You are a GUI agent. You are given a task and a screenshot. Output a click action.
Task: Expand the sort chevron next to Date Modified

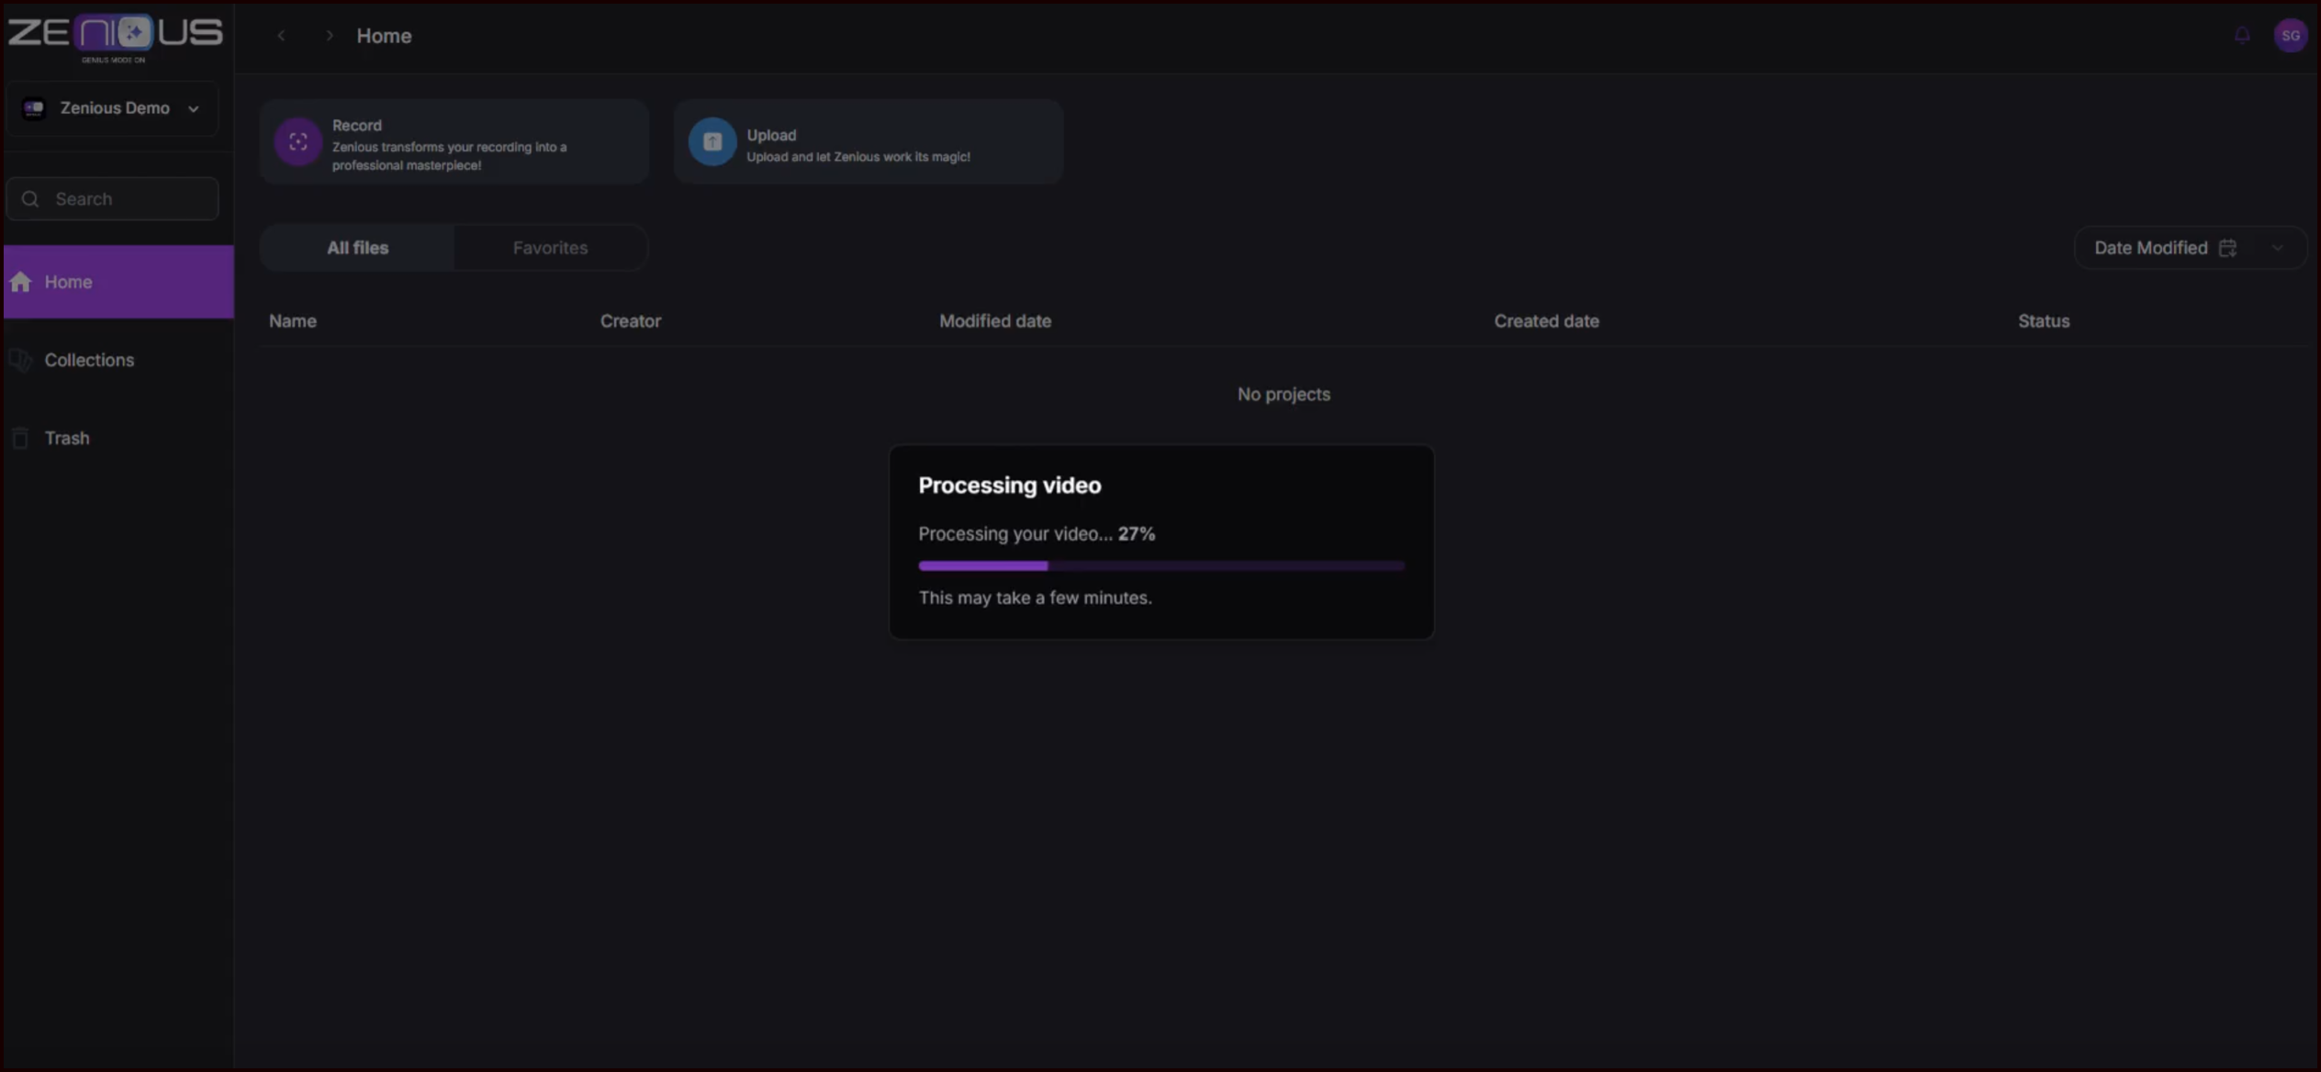(2277, 249)
